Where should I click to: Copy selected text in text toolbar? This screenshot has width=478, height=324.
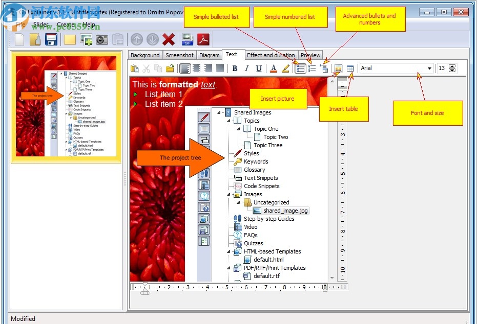pos(158,68)
